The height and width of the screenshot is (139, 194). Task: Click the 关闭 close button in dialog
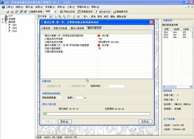pyautogui.click(x=145, y=122)
